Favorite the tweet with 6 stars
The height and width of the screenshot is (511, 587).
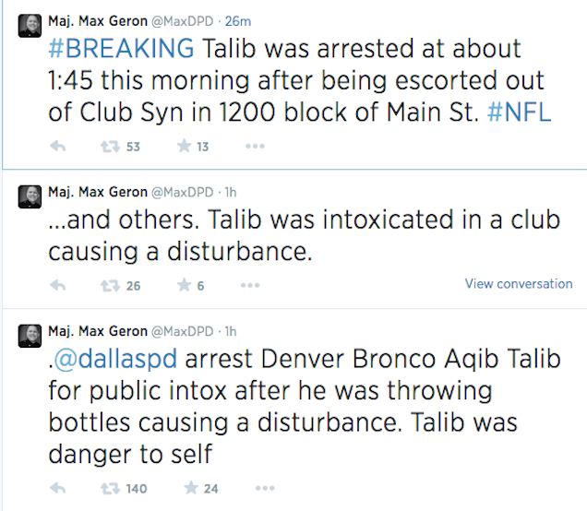[x=184, y=285]
